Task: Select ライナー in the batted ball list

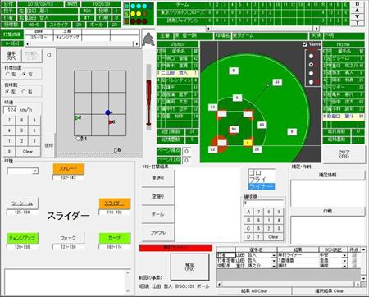Action: pyautogui.click(x=262, y=186)
